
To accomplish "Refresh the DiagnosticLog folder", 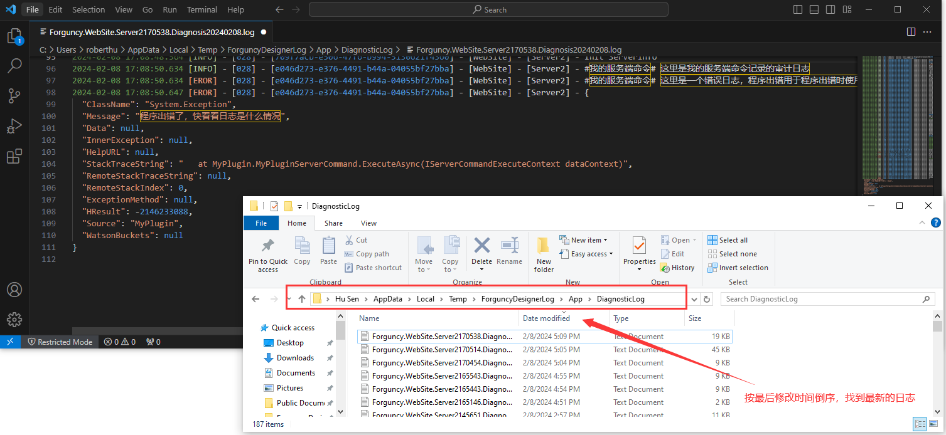I will tap(707, 299).
